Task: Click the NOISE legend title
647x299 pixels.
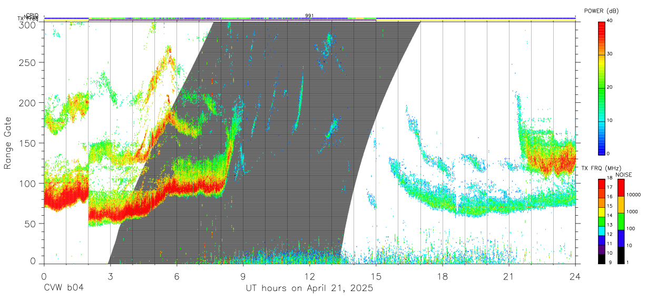Action: [623, 175]
